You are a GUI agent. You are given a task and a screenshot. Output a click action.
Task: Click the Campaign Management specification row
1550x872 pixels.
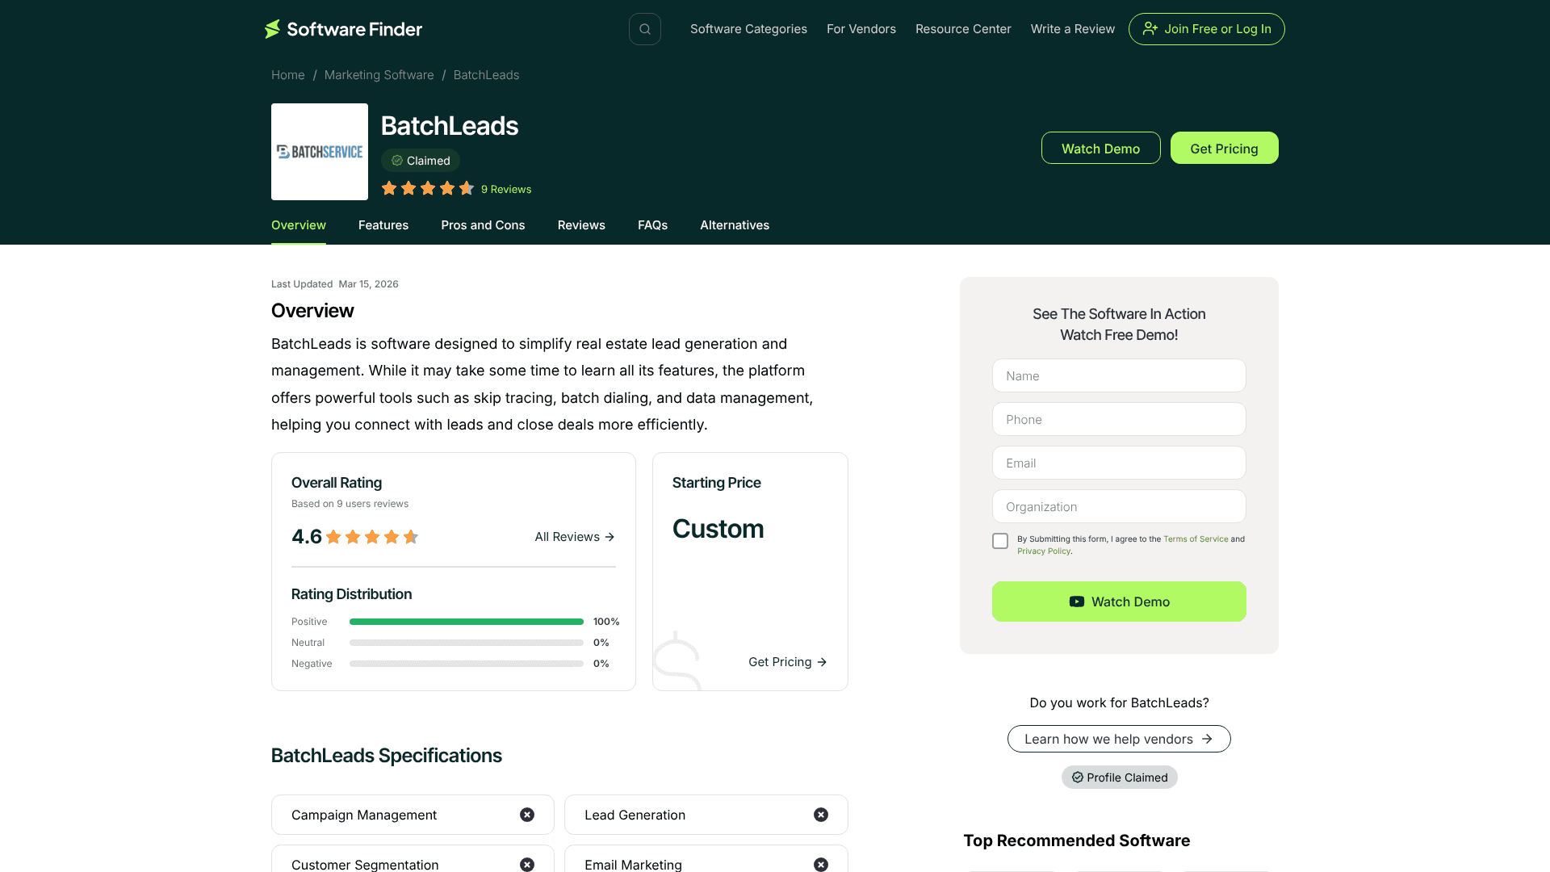413,815
